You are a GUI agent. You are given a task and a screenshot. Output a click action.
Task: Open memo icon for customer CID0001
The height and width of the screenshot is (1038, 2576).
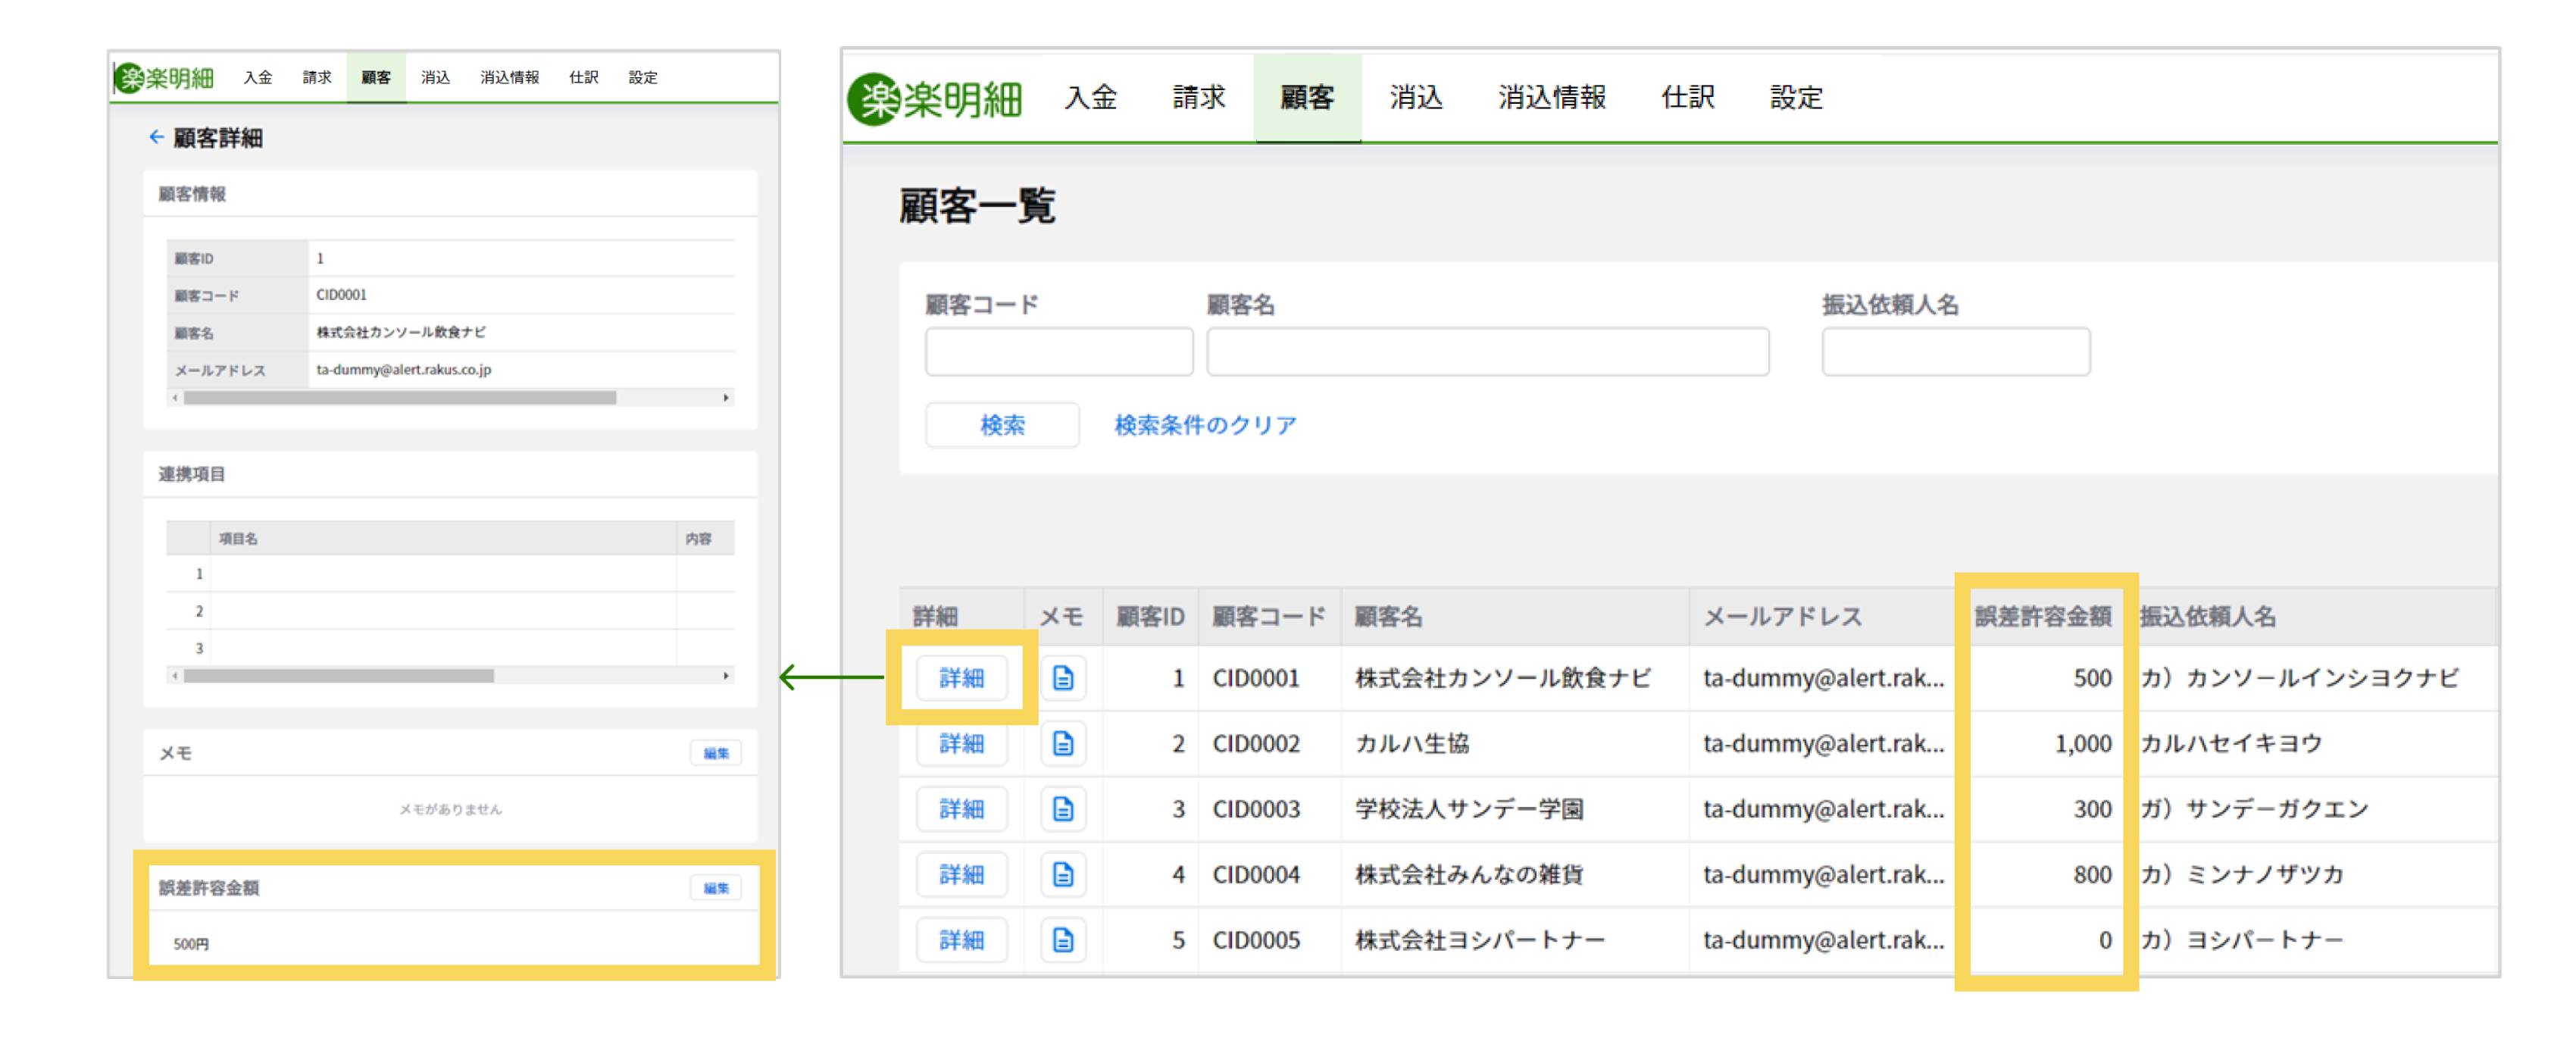point(1062,678)
